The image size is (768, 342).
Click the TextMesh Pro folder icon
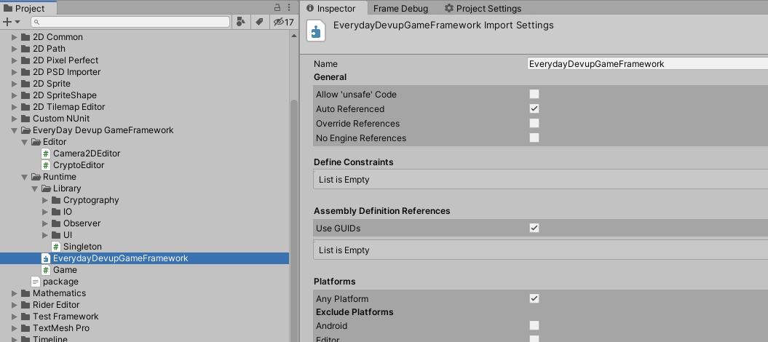[25, 328]
